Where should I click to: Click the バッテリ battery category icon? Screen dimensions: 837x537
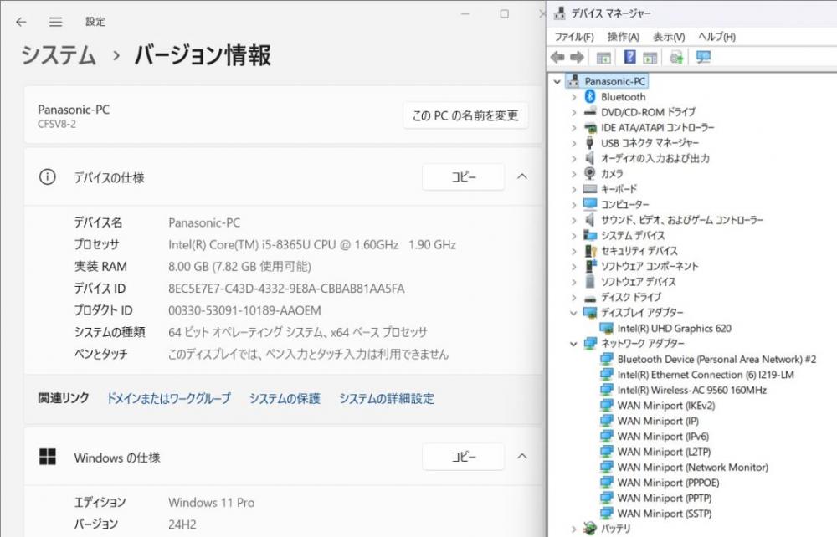pos(590,529)
